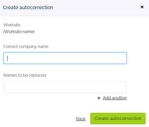Submit the form with Create autocorrection
The image size is (149, 127).
(x=118, y=119)
